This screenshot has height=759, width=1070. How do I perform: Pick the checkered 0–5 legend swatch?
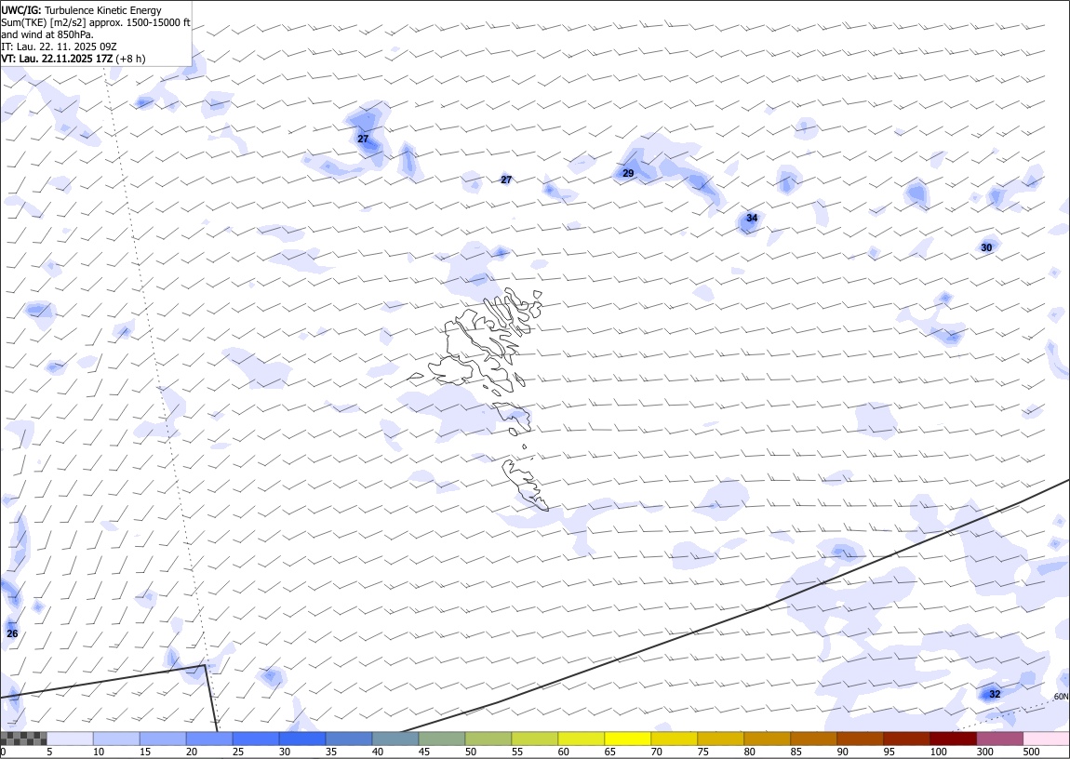click(x=23, y=739)
